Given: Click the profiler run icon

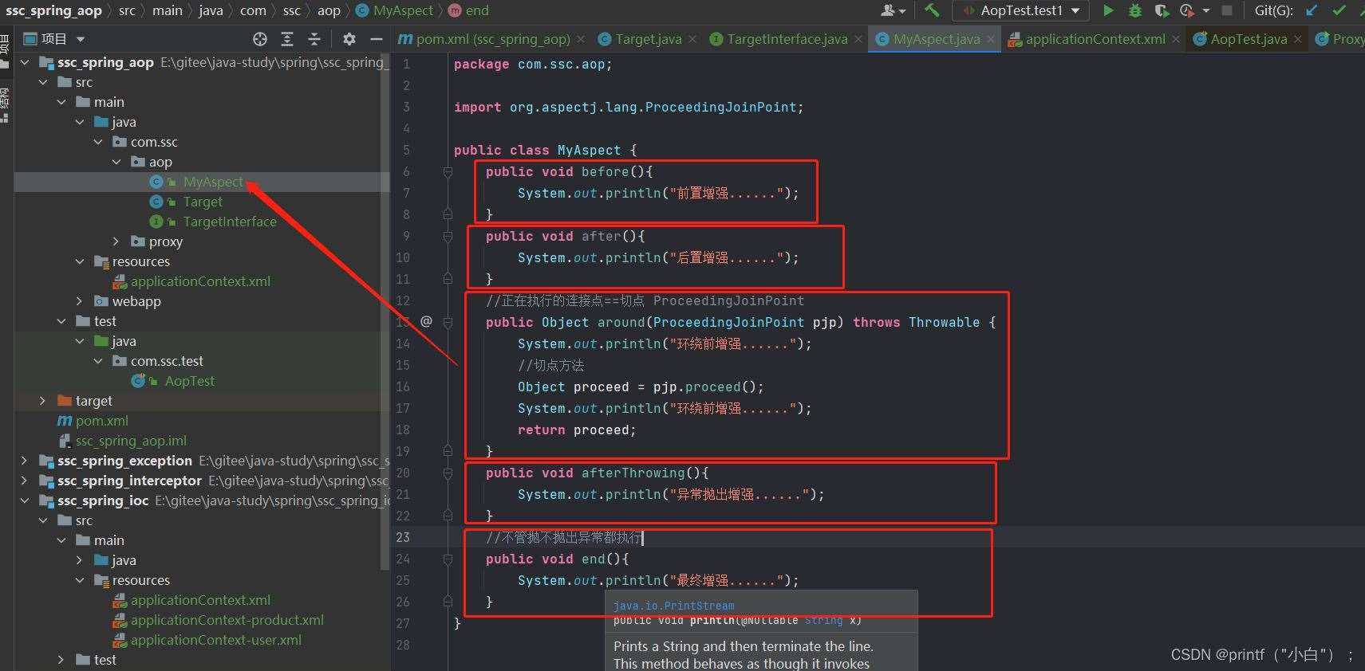Looking at the screenshot, I should 1187,10.
